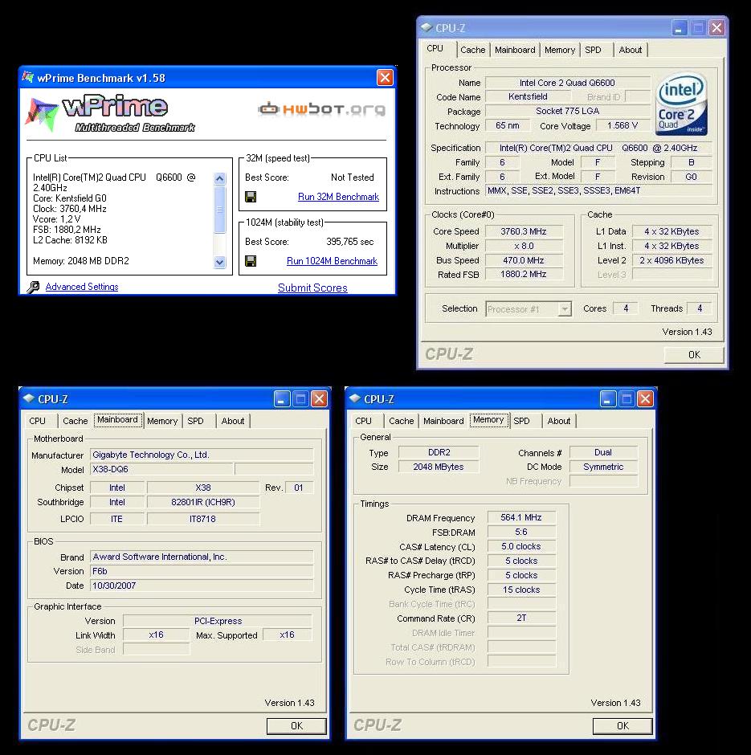The width and height of the screenshot is (751, 755).
Task: Open the Processor #1 selection dropdown
Action: 565,308
